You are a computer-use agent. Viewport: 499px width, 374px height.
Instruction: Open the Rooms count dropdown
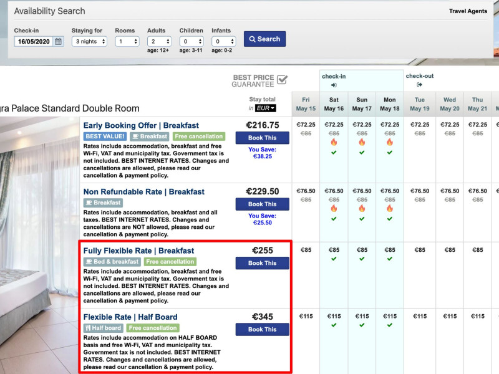click(127, 42)
